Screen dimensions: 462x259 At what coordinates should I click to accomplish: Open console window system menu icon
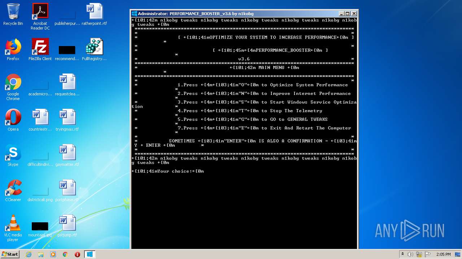point(134,14)
